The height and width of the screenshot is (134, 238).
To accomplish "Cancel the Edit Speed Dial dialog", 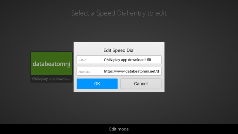I will point(141,84).
